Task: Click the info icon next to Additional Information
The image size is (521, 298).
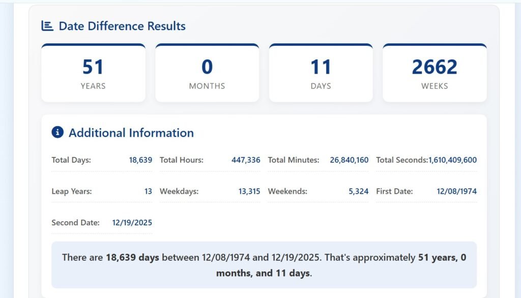Action: (x=57, y=132)
